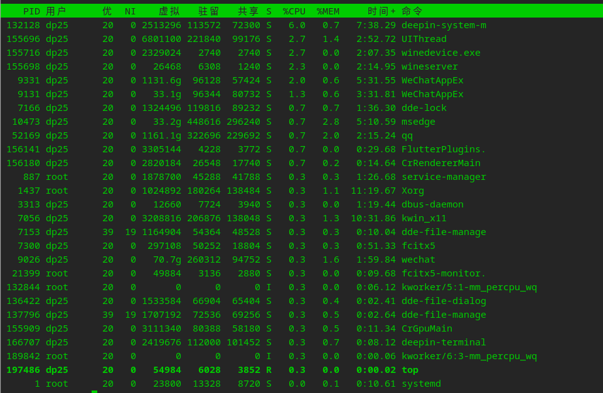Select the 时间+ column header

pos(382,11)
